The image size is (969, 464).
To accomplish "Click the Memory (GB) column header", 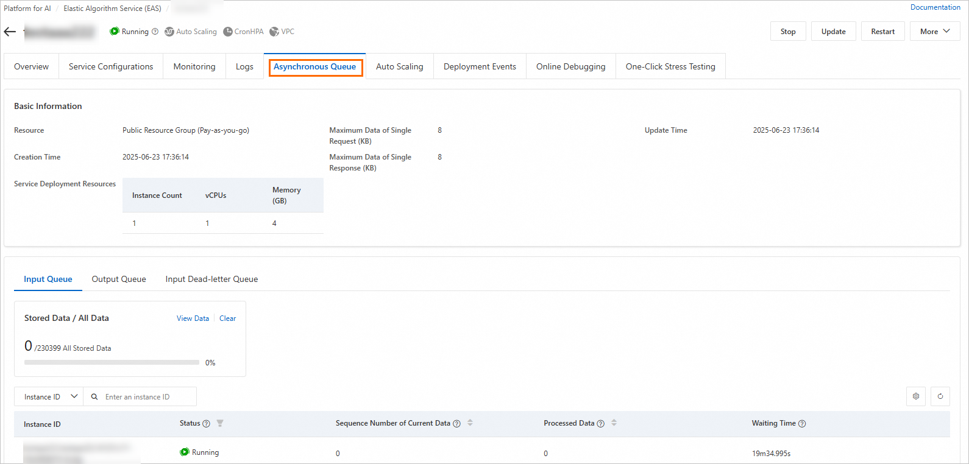I will [x=286, y=195].
